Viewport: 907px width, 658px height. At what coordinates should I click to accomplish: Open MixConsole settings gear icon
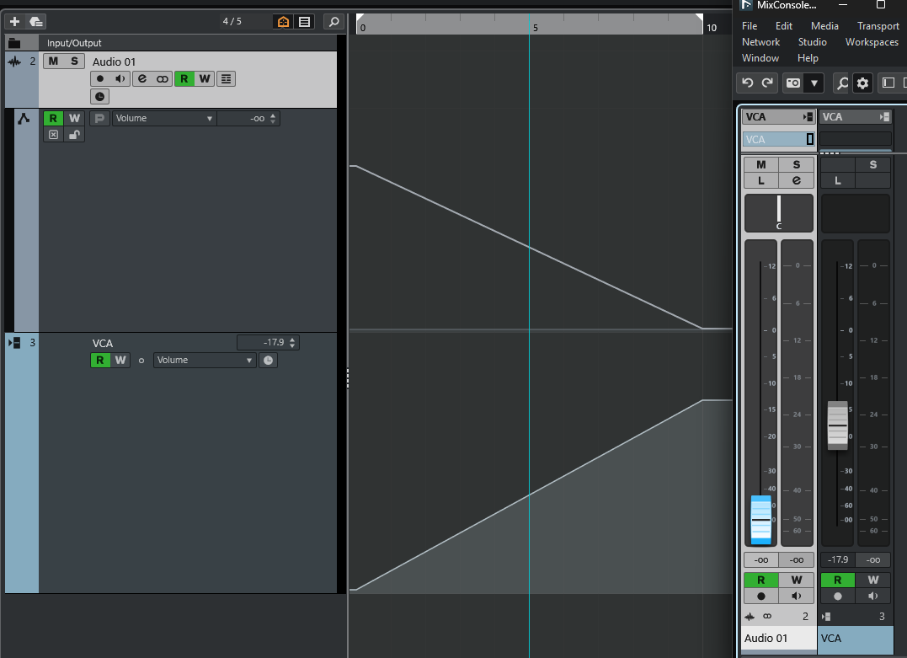[862, 83]
